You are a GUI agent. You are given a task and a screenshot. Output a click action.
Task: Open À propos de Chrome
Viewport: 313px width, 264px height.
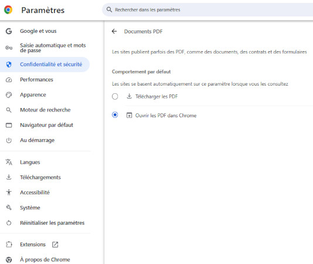pyautogui.click(x=45, y=260)
